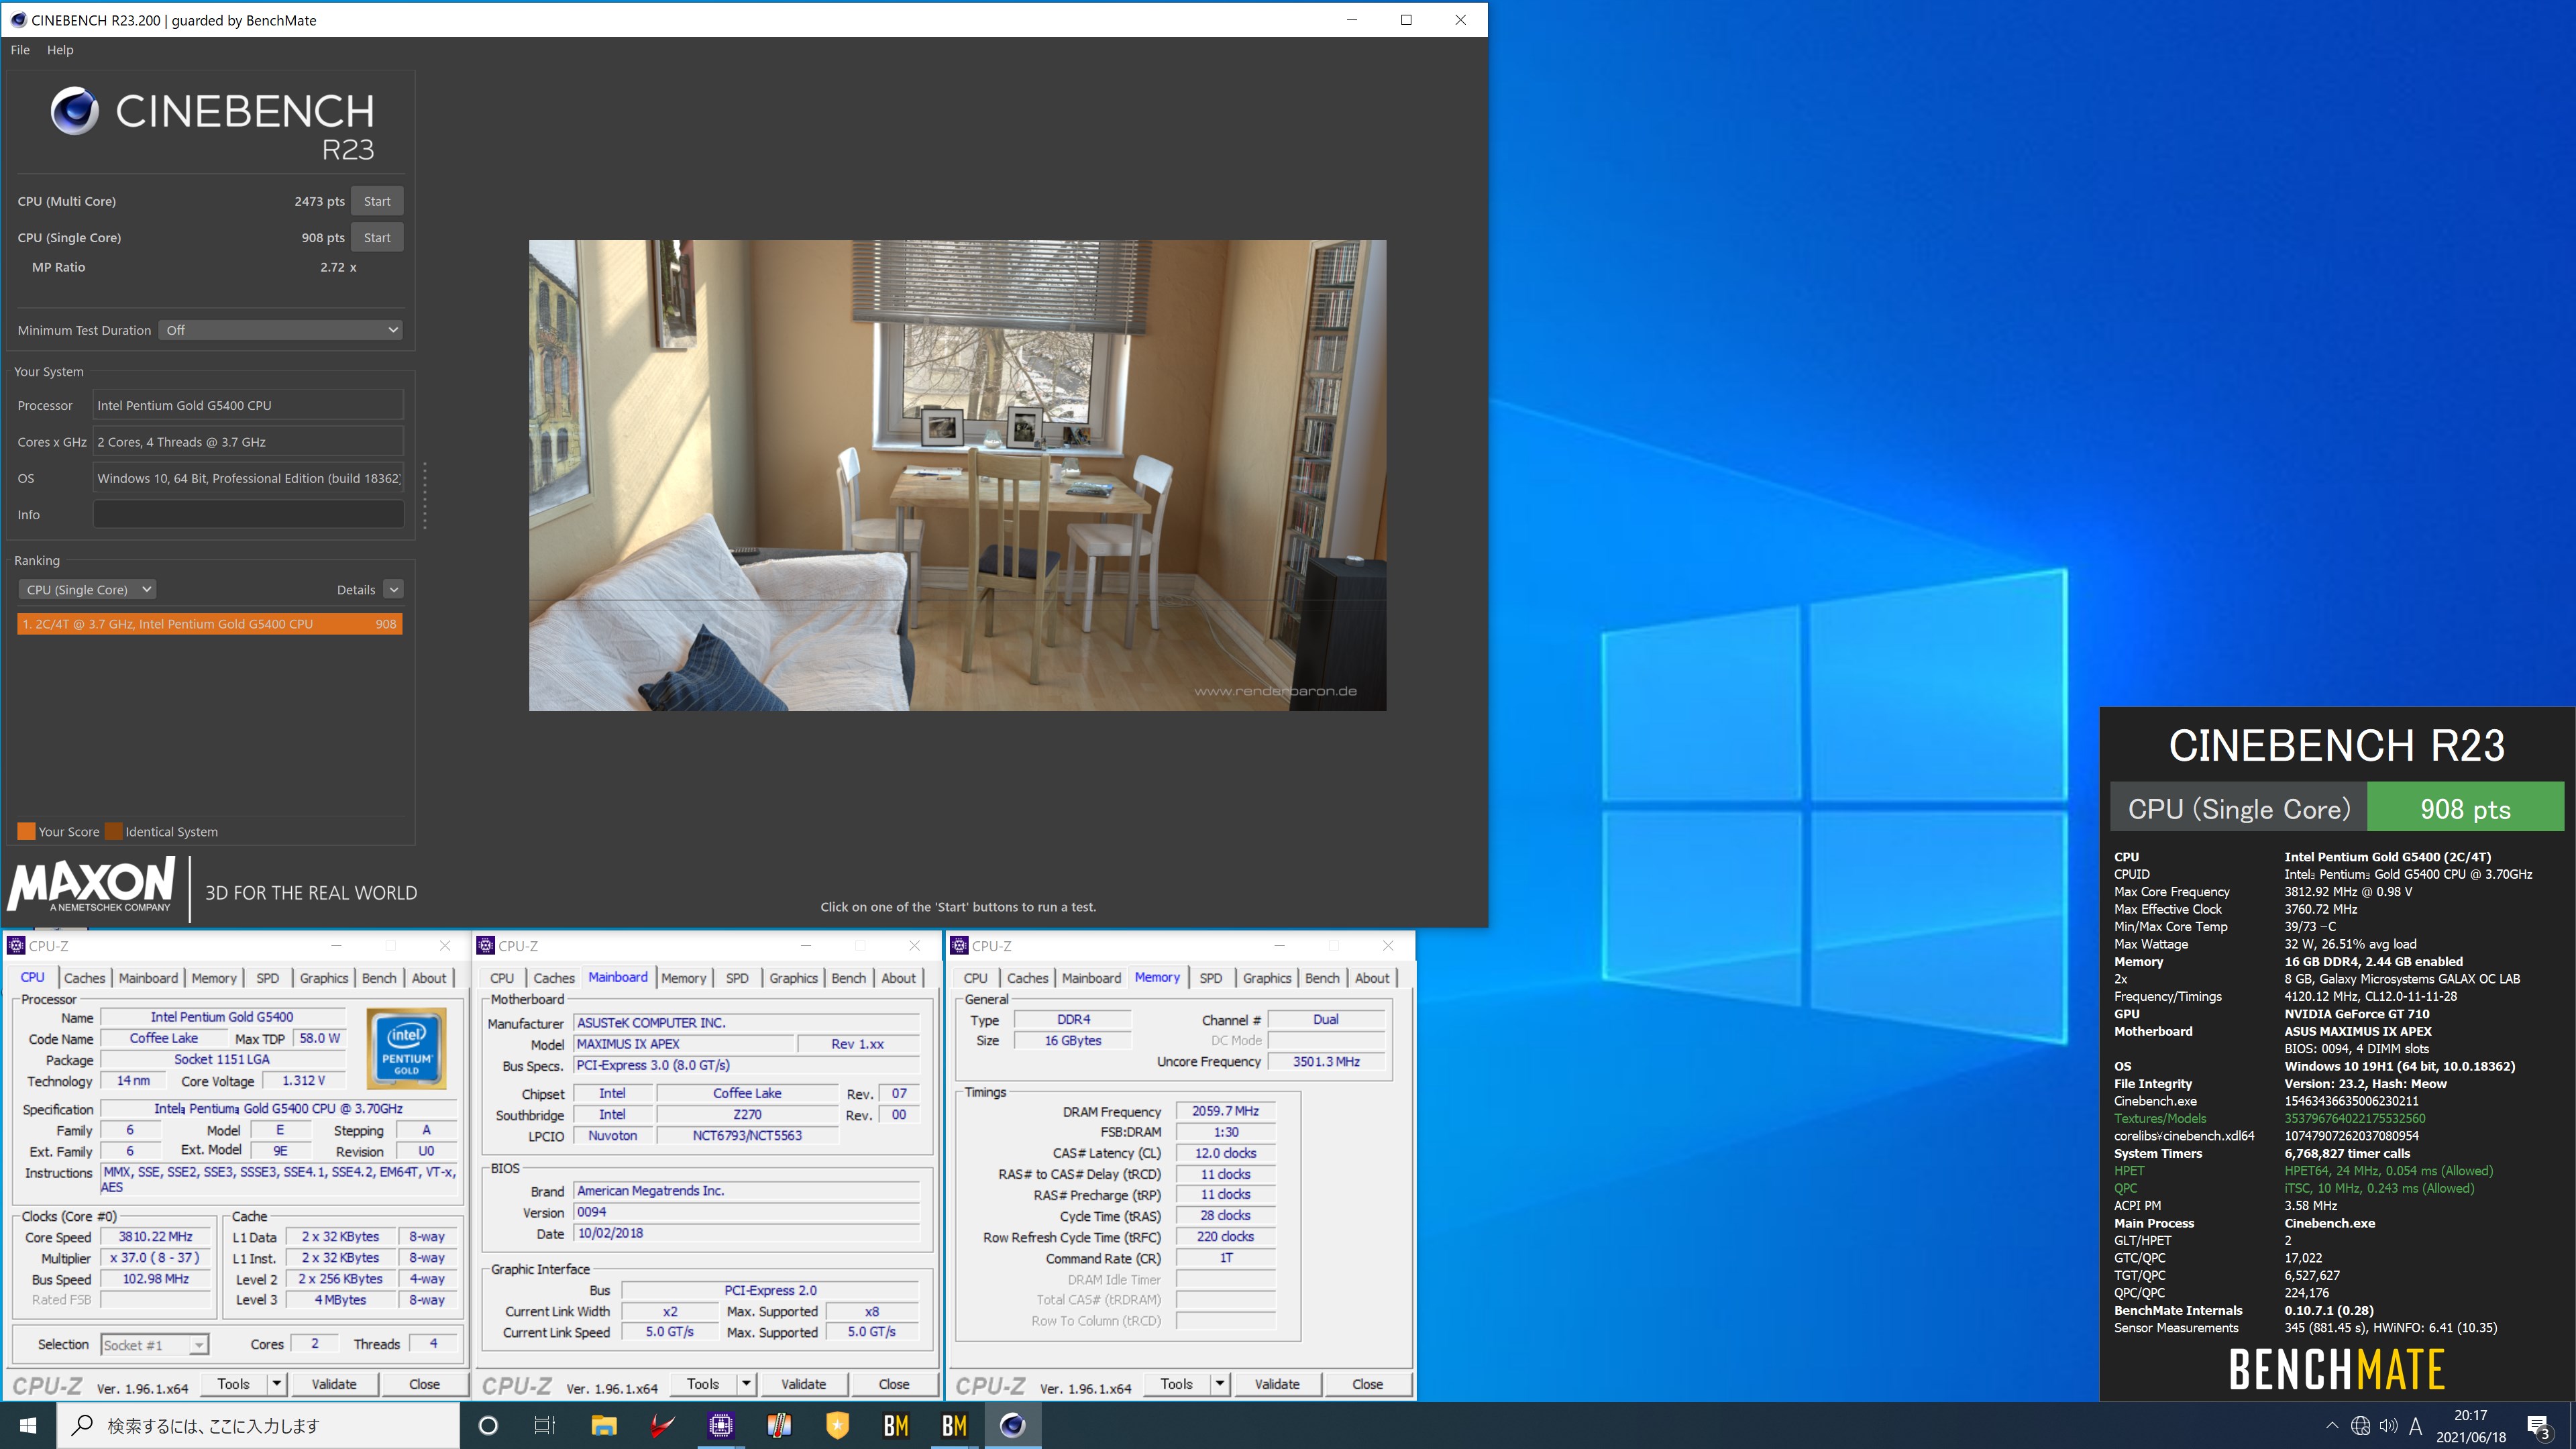Click the thermometer app icon on the taskbar
Screen dimensions: 2576x1449
point(779,1425)
